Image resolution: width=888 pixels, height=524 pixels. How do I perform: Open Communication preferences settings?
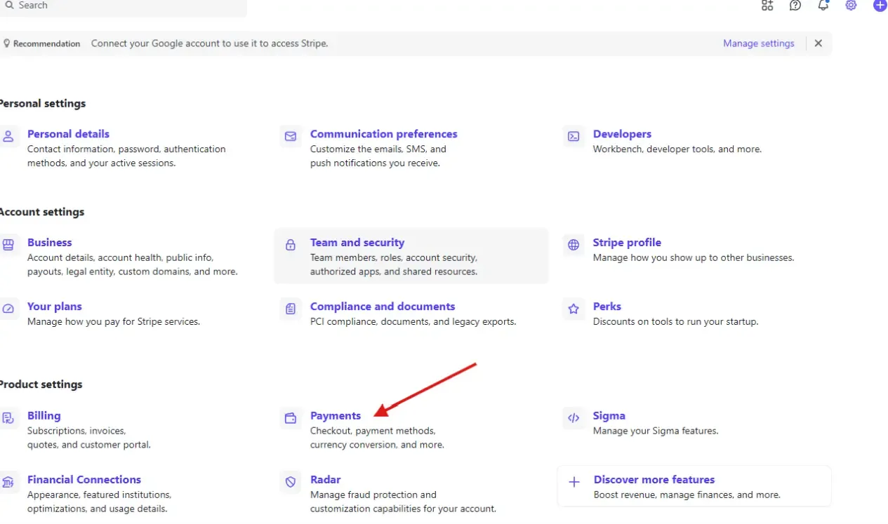(x=383, y=133)
